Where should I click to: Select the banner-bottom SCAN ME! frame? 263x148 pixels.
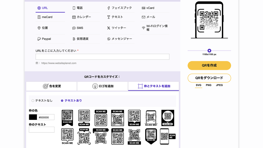click(67, 118)
